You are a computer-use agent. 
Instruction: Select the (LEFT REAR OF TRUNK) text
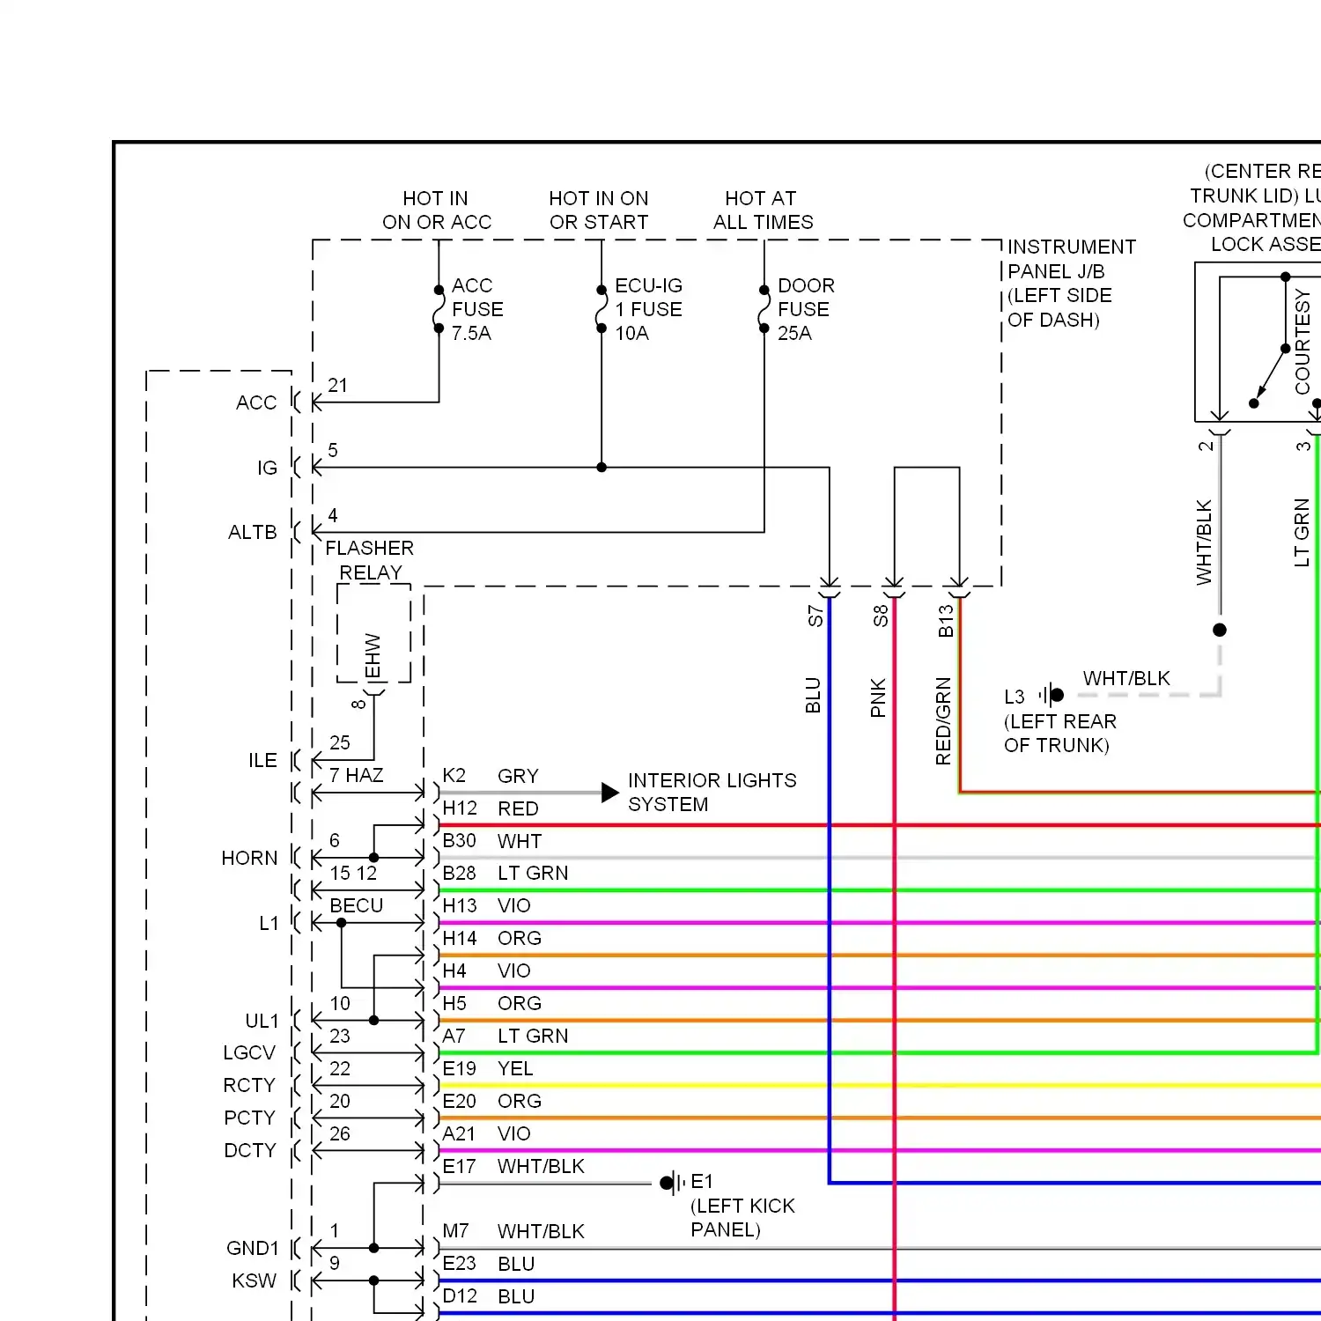1060,733
